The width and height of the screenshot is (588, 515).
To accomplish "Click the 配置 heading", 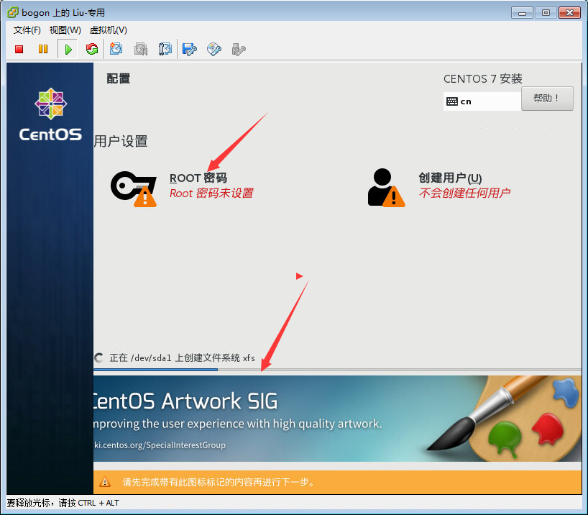I will (x=119, y=78).
